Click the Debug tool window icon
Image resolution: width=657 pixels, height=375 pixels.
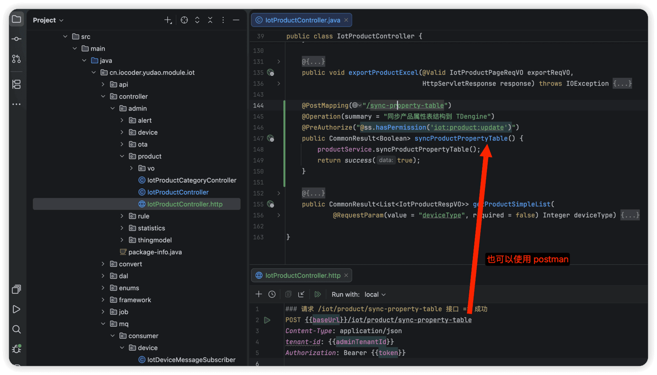coord(16,349)
